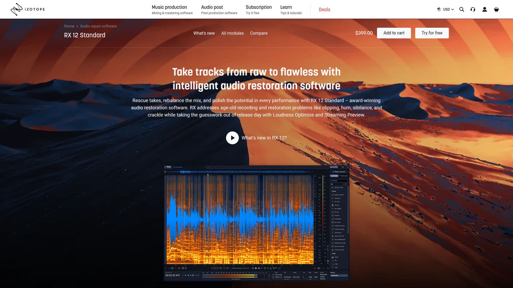Click the $399.00 price text

click(364, 33)
